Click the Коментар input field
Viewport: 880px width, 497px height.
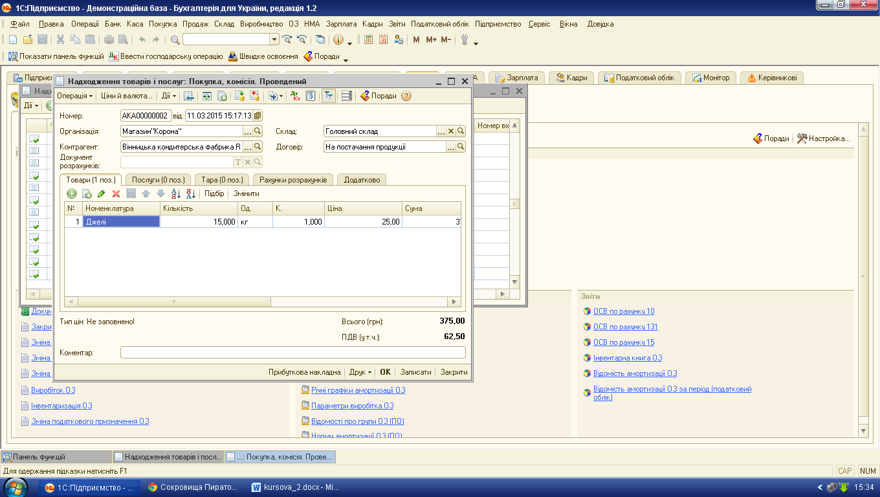tap(293, 353)
